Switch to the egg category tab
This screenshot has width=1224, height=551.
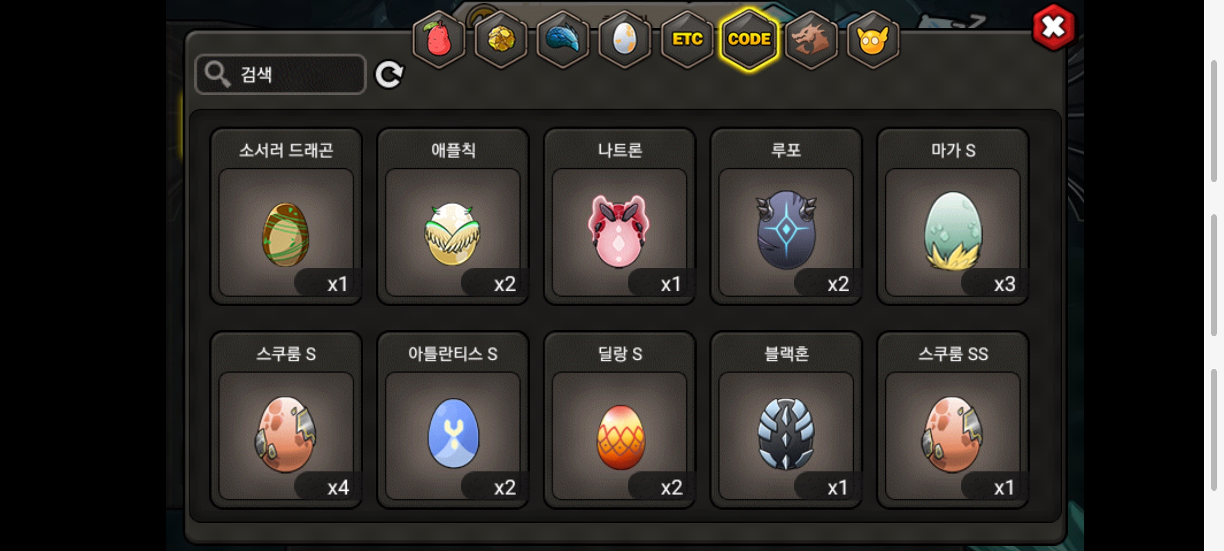tap(625, 40)
